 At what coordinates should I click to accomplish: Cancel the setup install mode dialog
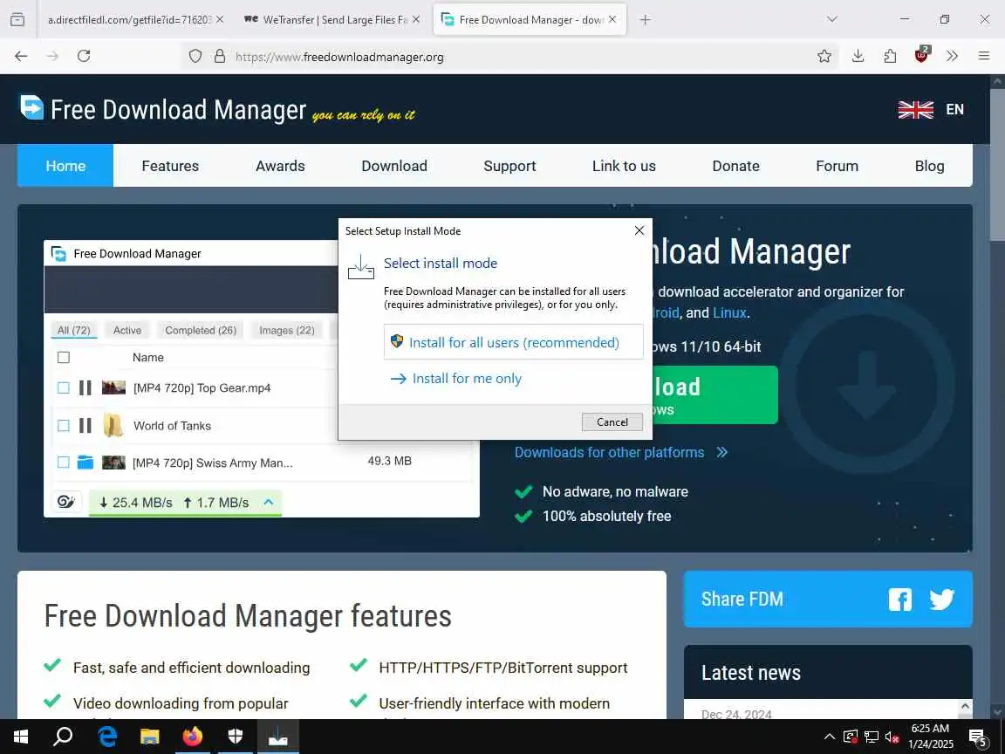click(612, 422)
